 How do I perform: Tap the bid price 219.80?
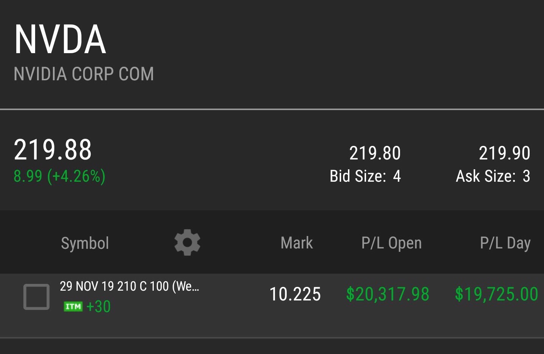pyautogui.click(x=375, y=153)
